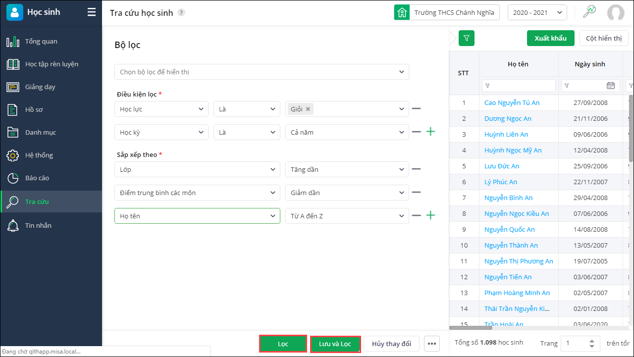Viewport: 634px width, 357px height.
Task: Open the calendar picker in Ngày sinh filter
Action: [611, 86]
